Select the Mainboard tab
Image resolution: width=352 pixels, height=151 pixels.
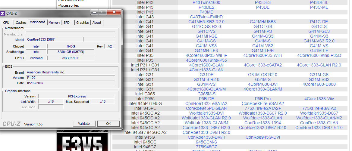point(37,22)
